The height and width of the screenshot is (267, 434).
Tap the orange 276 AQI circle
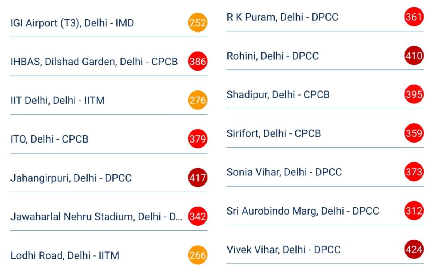click(197, 100)
